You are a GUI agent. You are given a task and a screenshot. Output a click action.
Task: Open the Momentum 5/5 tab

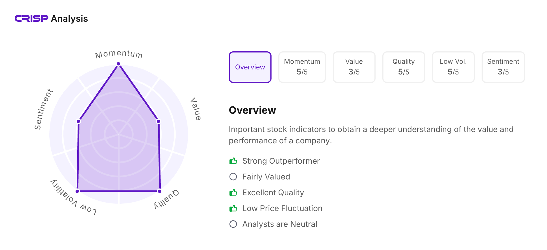(x=302, y=67)
